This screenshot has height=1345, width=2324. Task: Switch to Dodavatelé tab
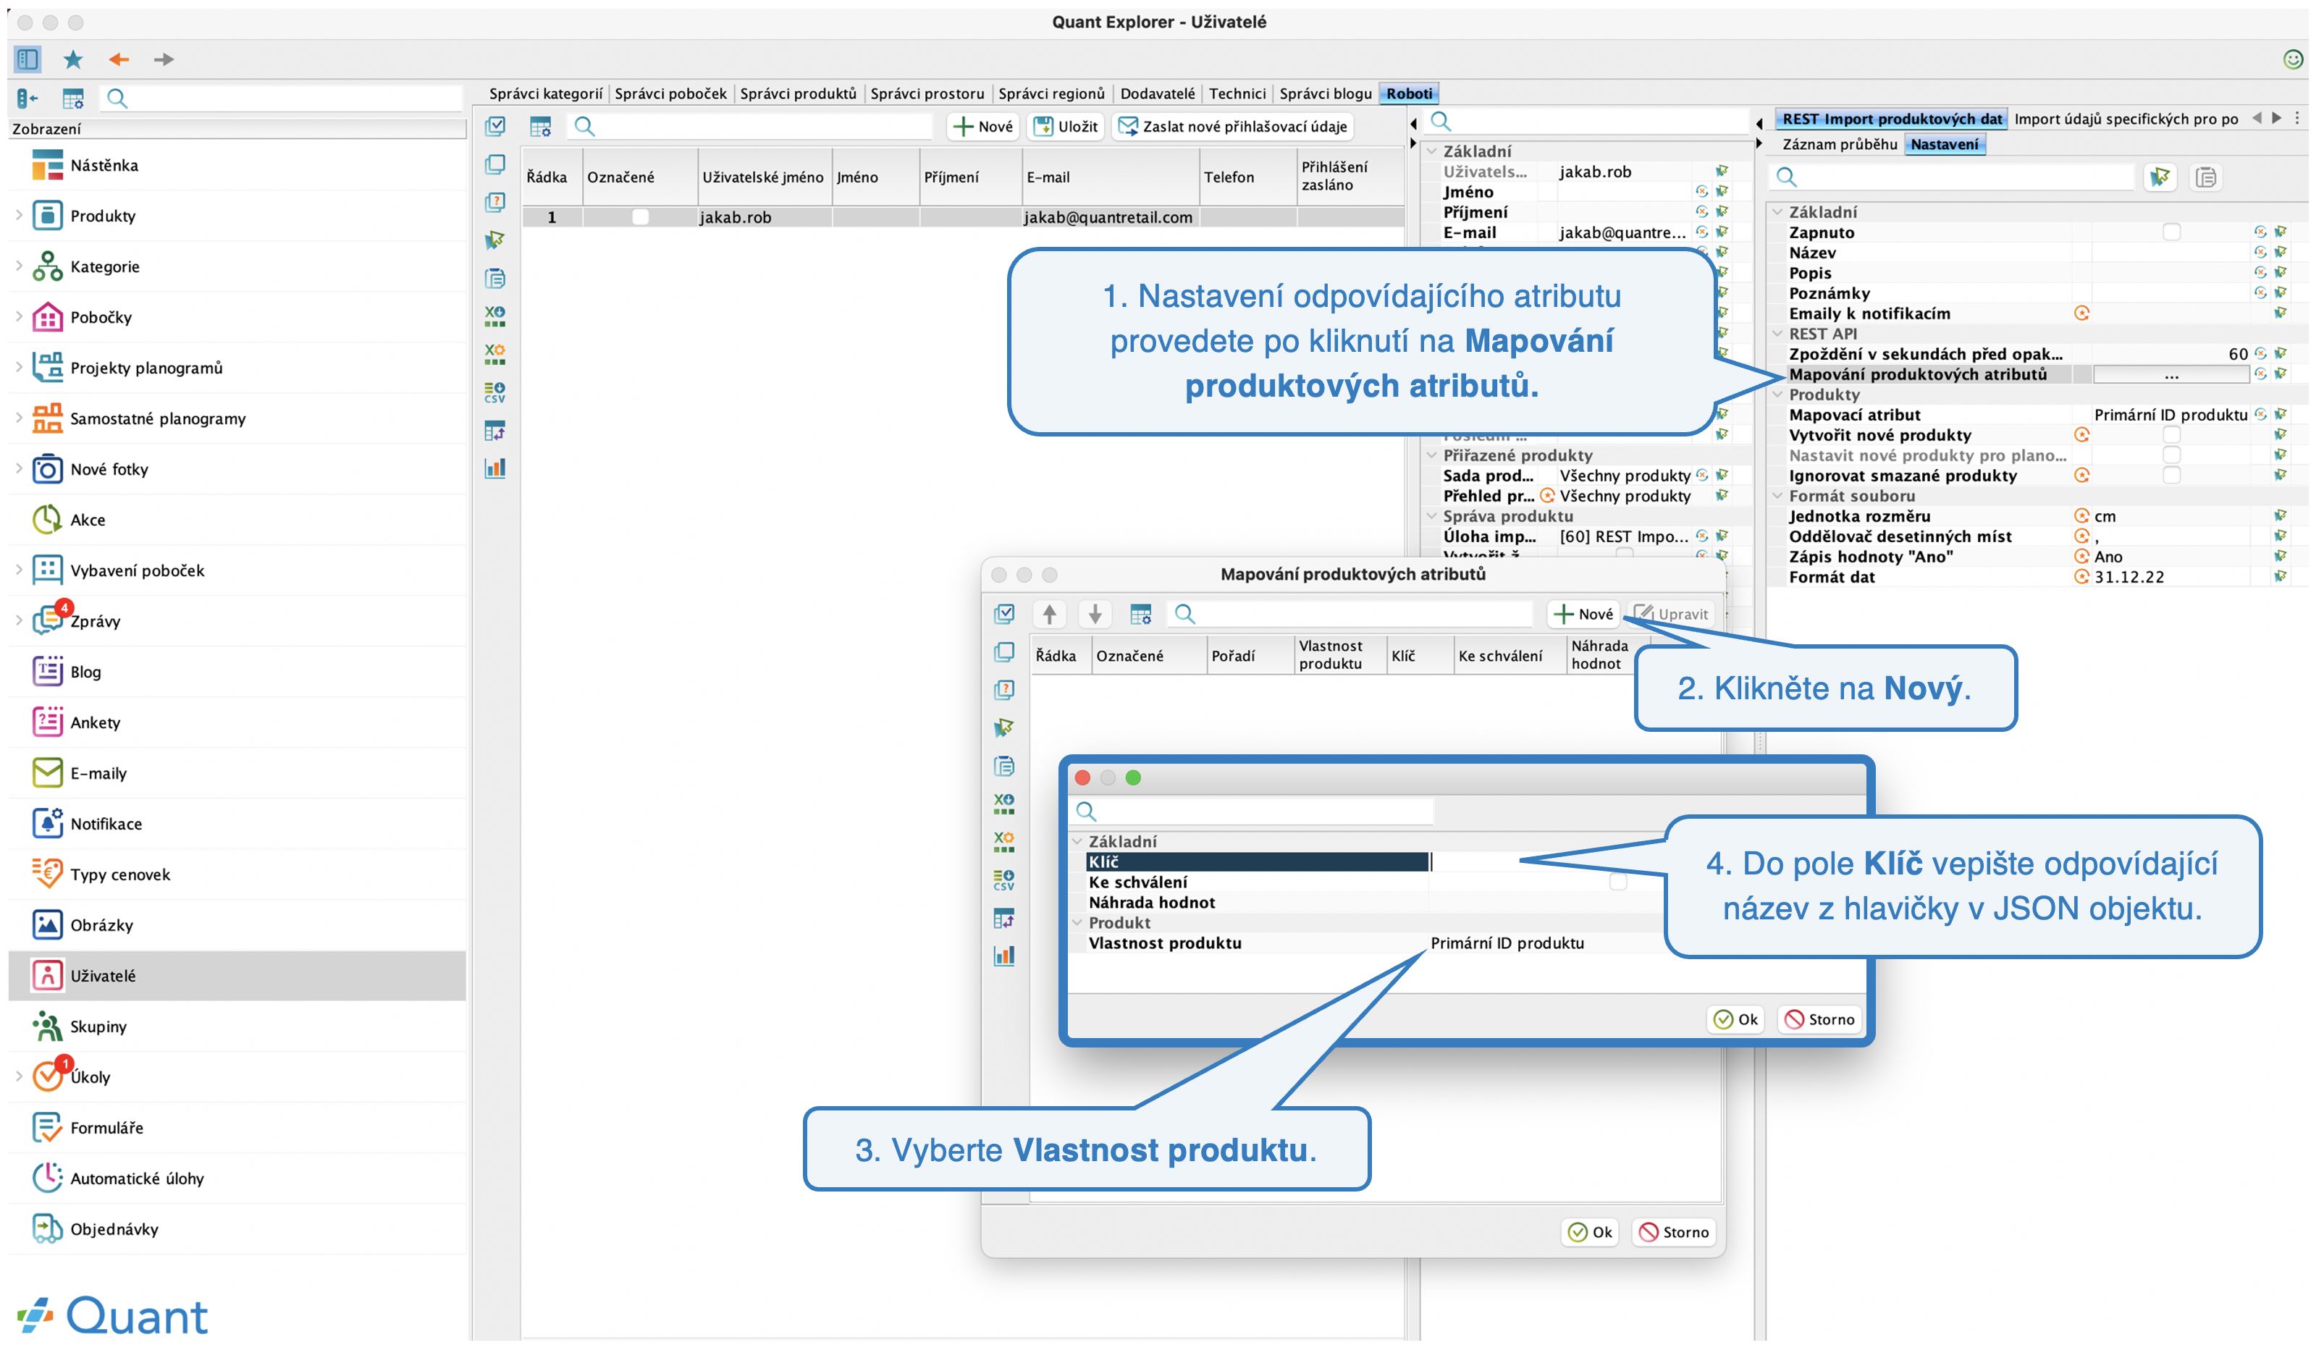click(1158, 93)
